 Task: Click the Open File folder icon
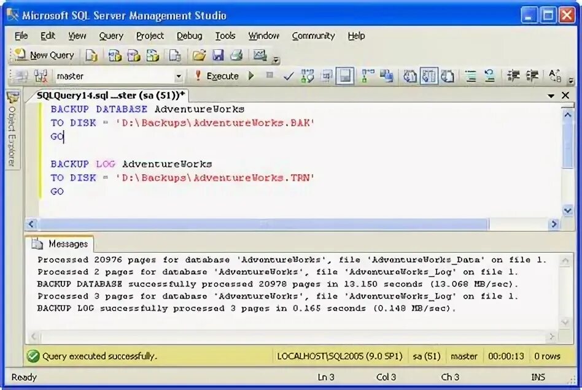pos(199,55)
